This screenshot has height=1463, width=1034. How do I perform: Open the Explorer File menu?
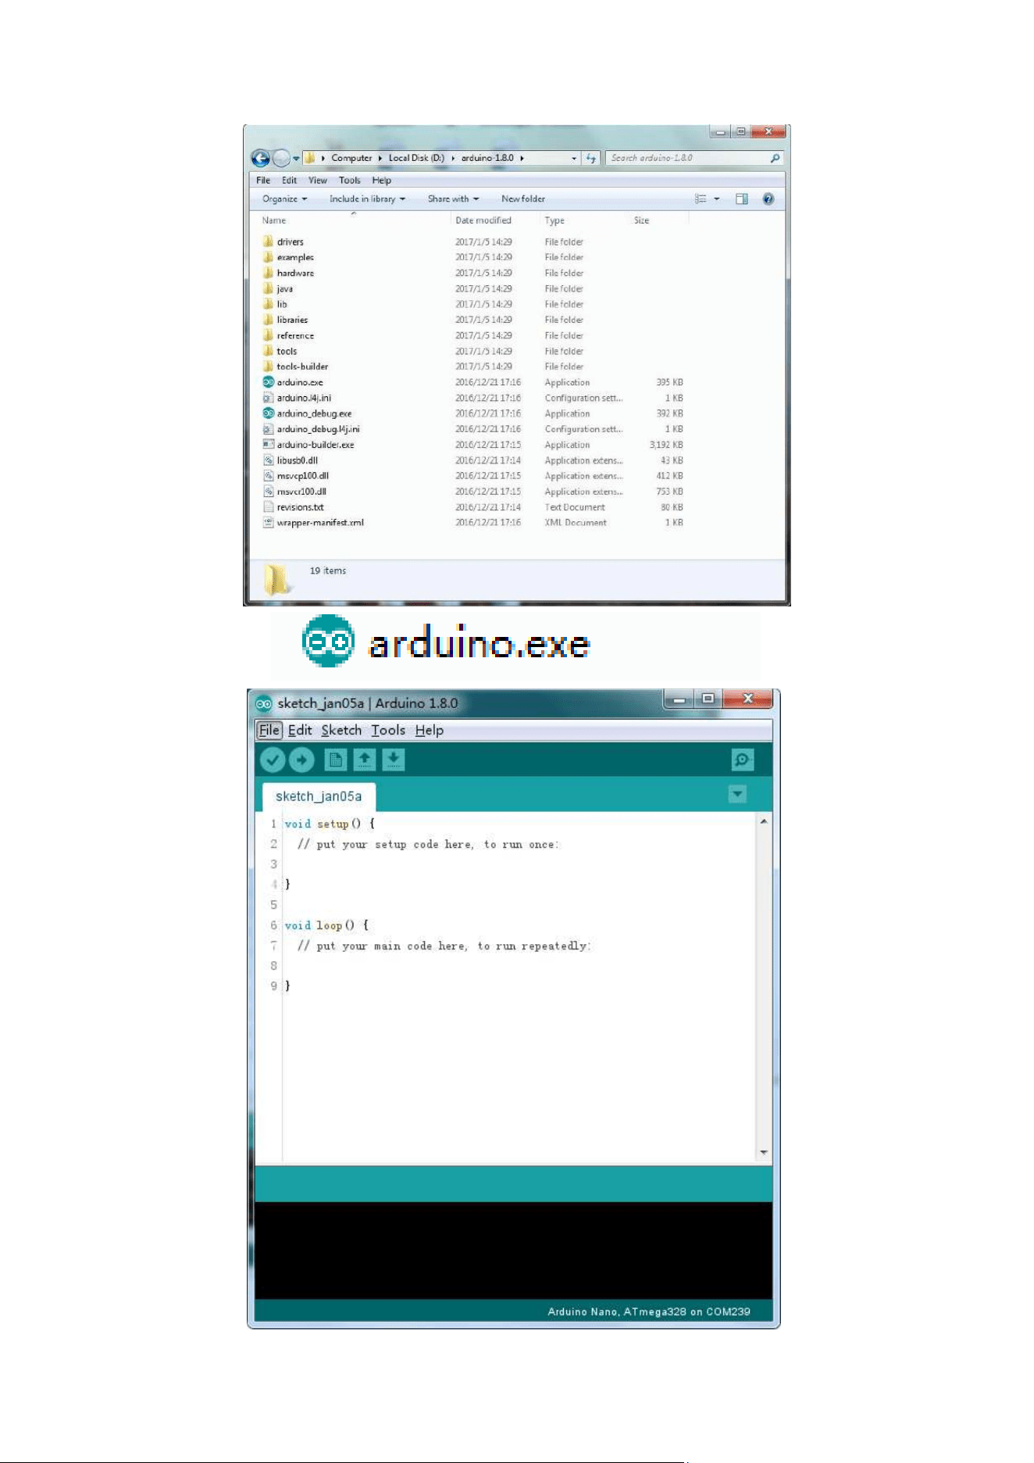tap(263, 181)
